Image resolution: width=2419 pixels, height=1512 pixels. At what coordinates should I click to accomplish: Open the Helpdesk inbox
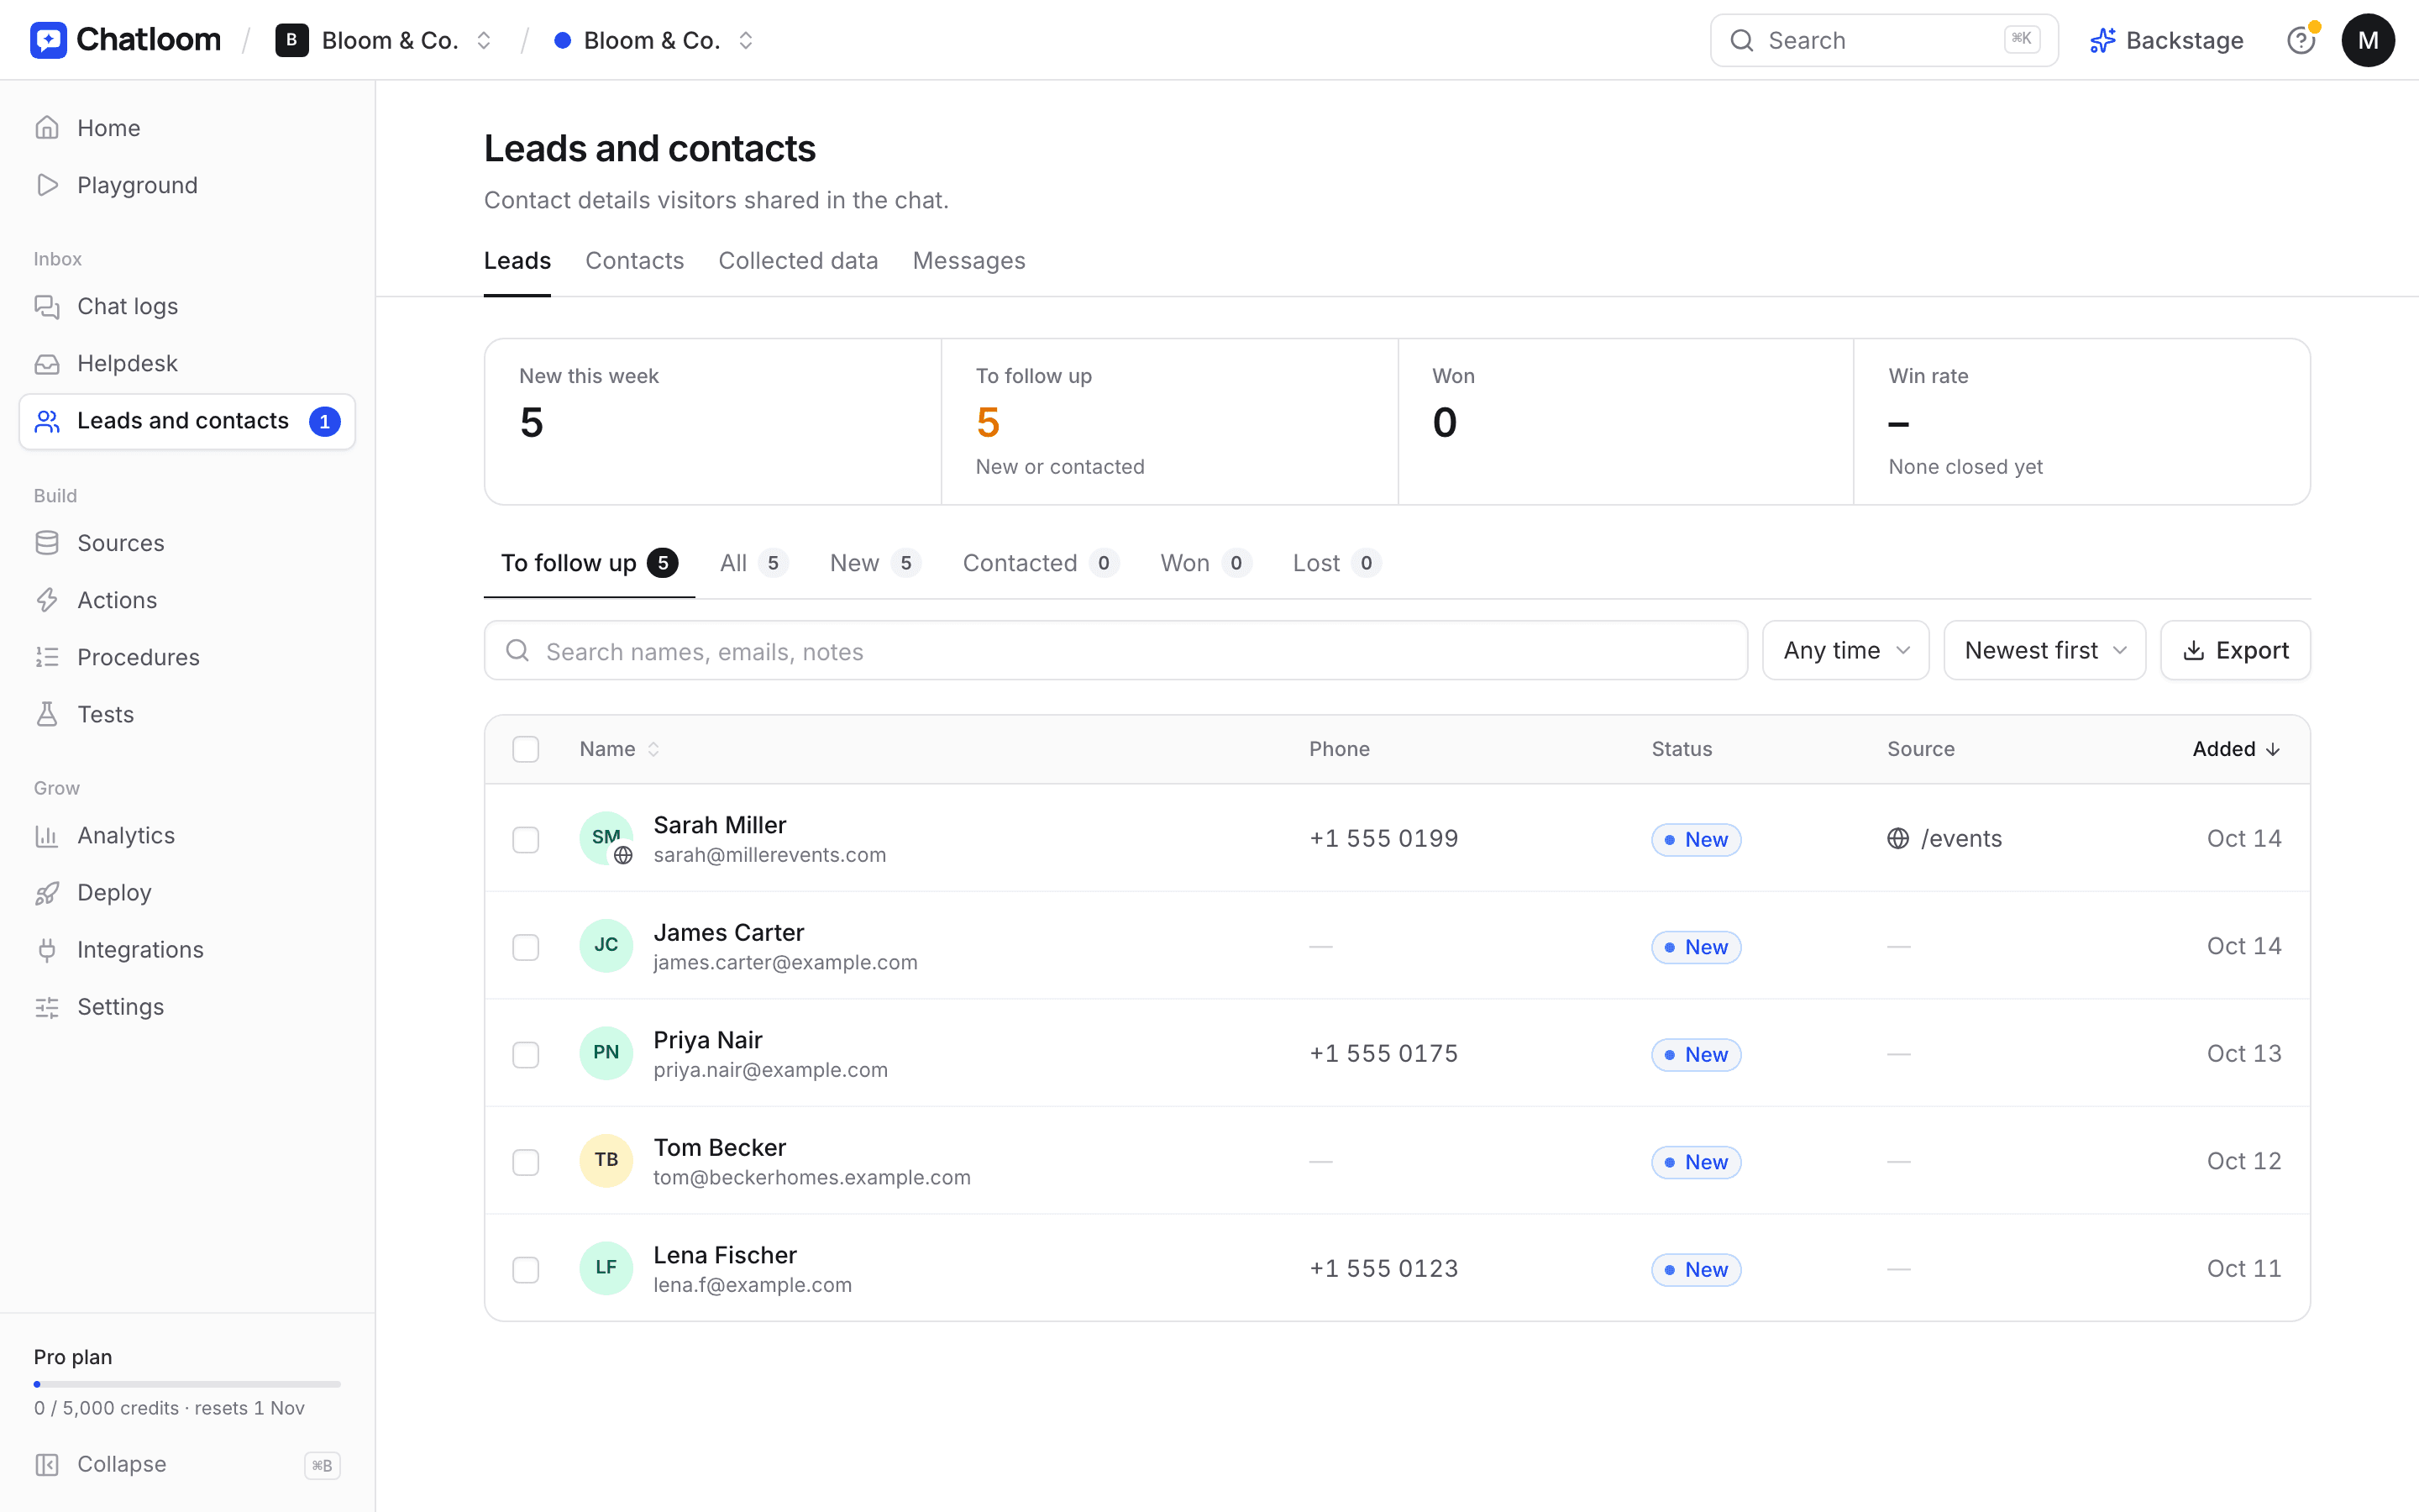187,363
